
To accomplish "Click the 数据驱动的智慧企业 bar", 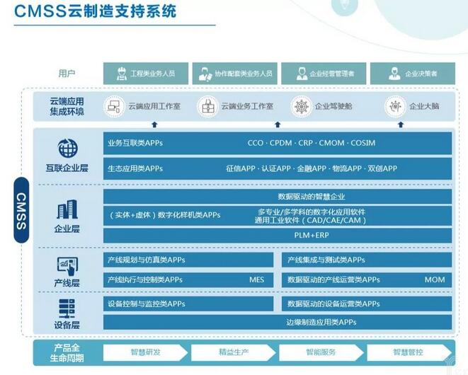I will (278, 197).
